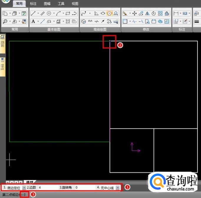The height and width of the screenshot is (198, 201).
Task: Click the Mirror tool icon
Action: (x=147, y=13)
